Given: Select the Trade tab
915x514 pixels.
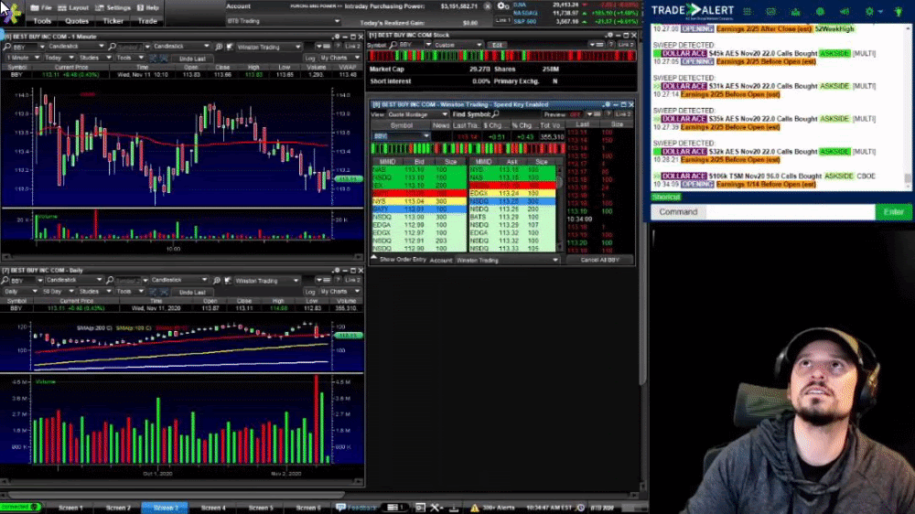Looking at the screenshot, I should (147, 21).
